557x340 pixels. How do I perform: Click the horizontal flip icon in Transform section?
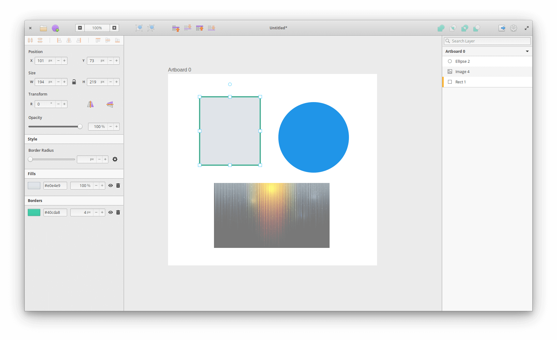[x=90, y=104]
